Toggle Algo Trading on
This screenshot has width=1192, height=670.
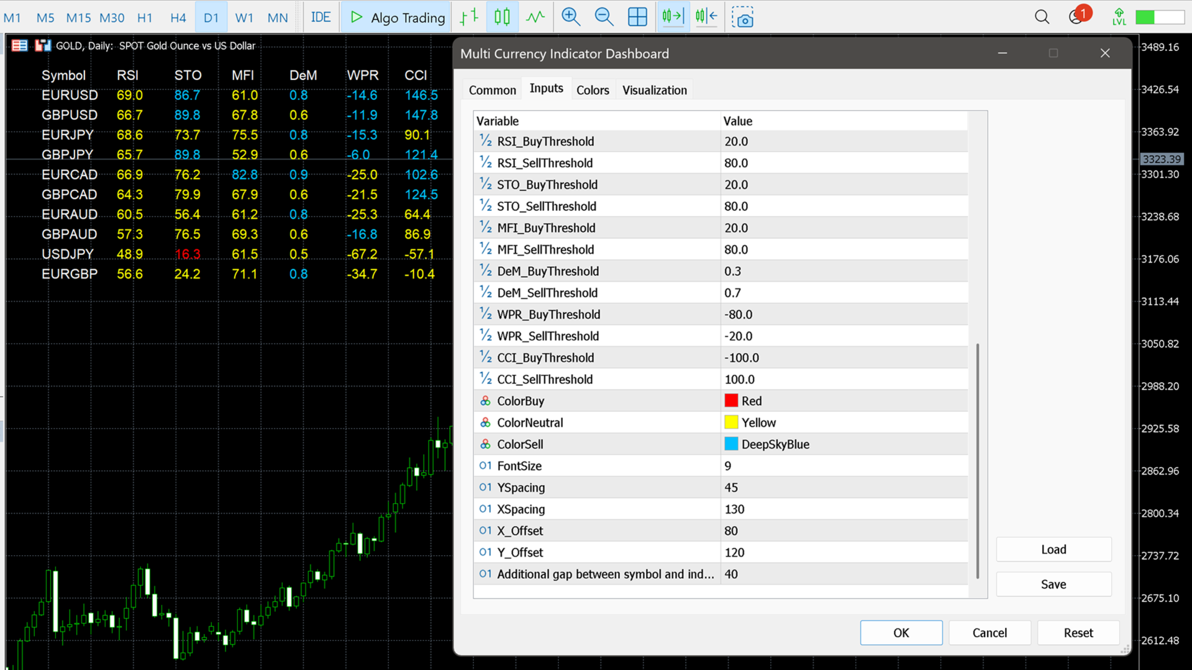click(x=396, y=17)
